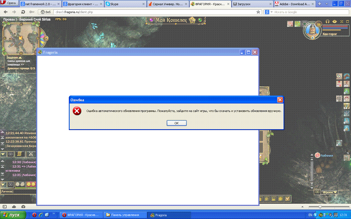Viewport: 351px width, 219px height.
Task: Open the lower chat panel dropdown arrow
Action: (x=3, y=185)
